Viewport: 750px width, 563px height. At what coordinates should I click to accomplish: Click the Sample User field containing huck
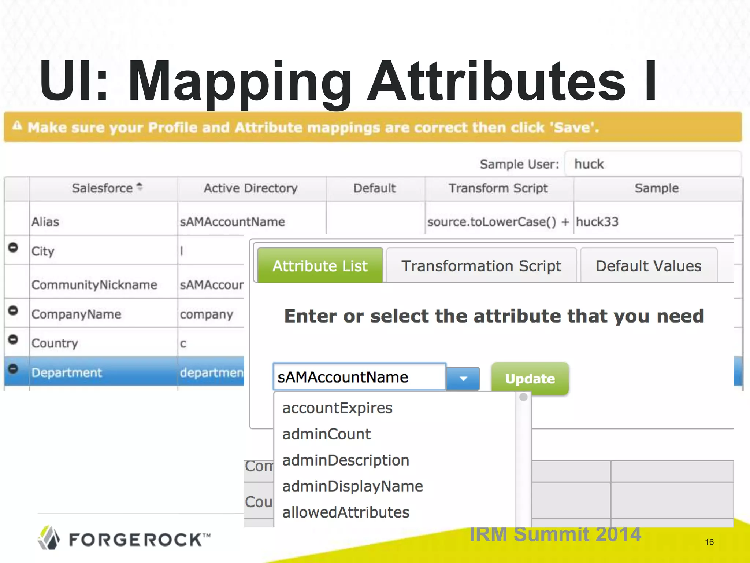point(653,163)
